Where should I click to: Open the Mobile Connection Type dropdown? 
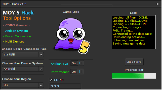pos(23,54)
